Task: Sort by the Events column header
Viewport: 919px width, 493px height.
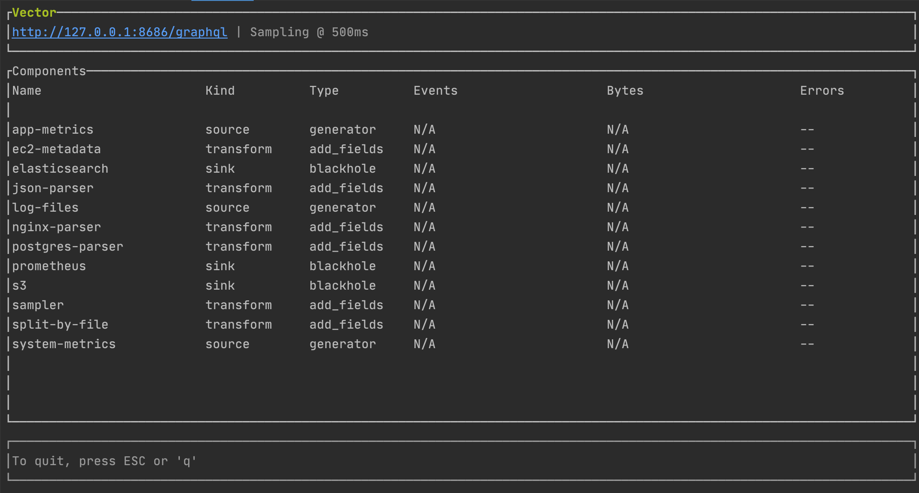Action: point(435,91)
